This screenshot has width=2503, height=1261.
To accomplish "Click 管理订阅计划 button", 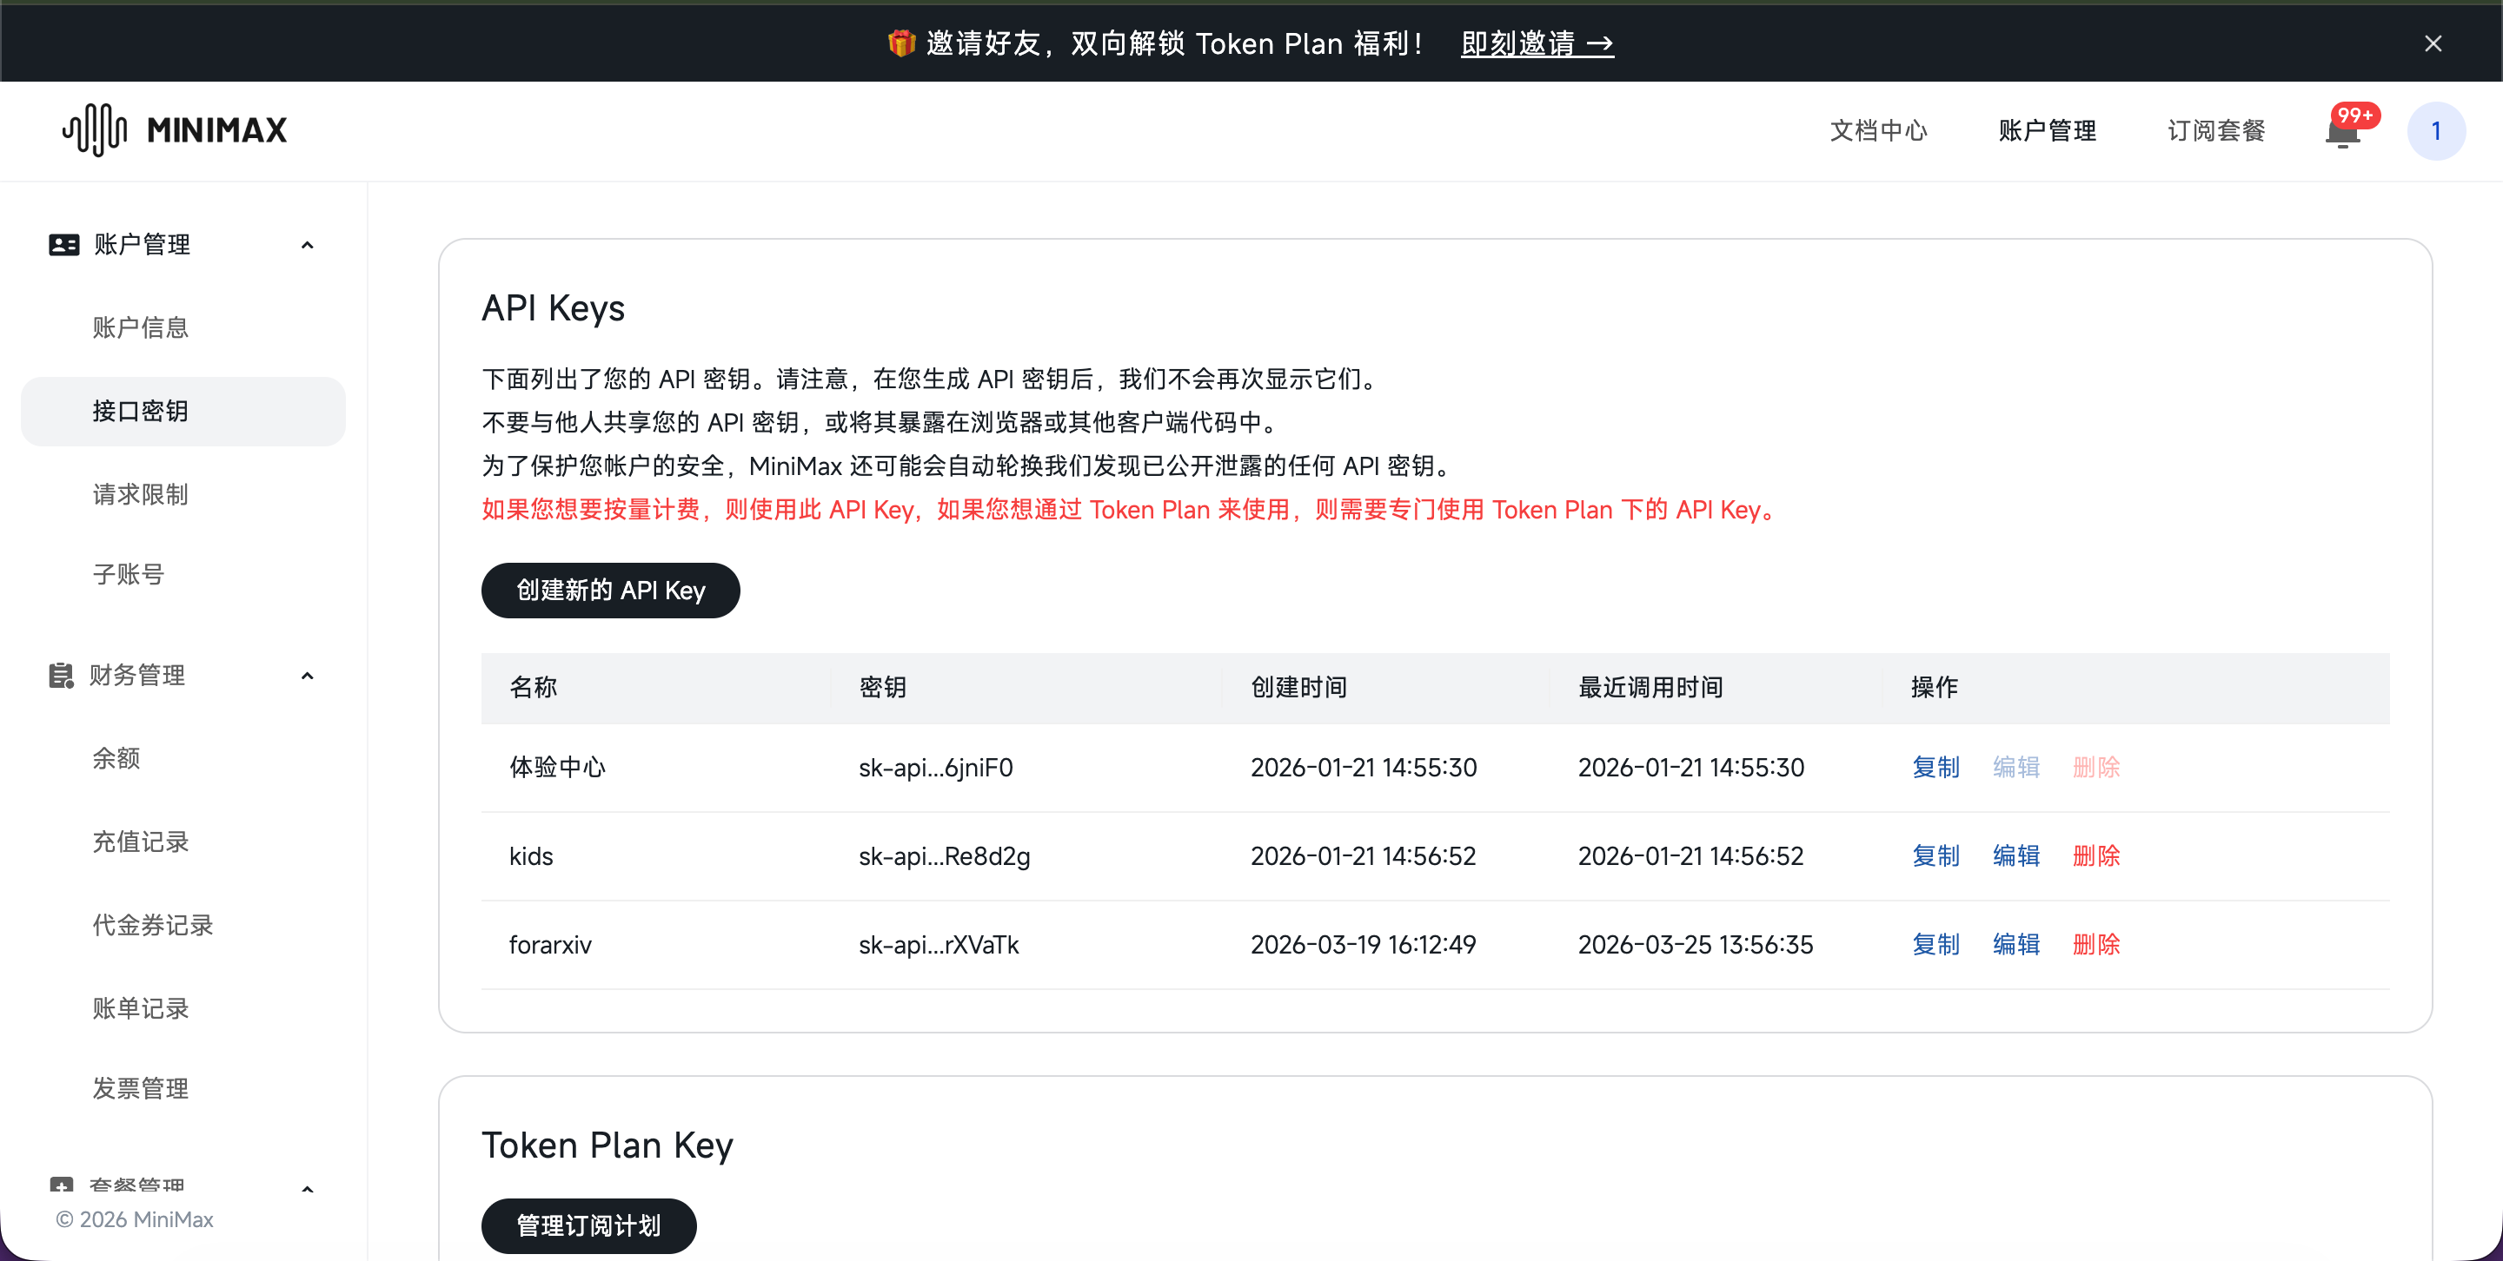I will pyautogui.click(x=589, y=1226).
